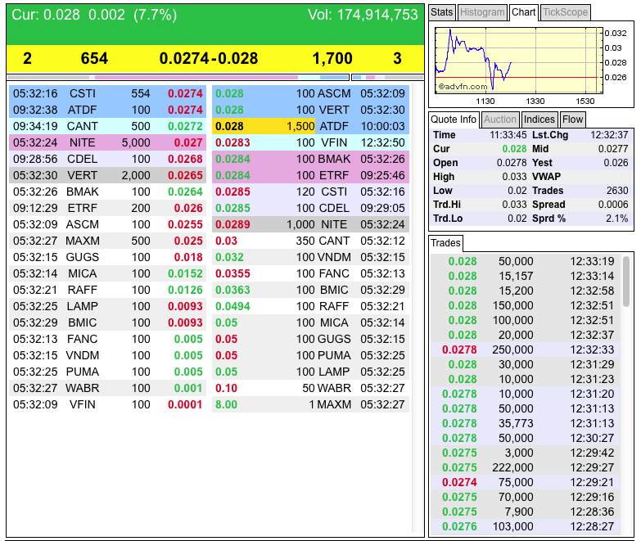Image resolution: width=641 pixels, height=541 pixels.
Task: Click the pink bid depth bar
Action: [x=196, y=77]
